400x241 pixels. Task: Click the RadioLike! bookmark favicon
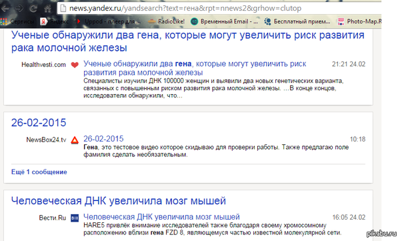click(151, 22)
